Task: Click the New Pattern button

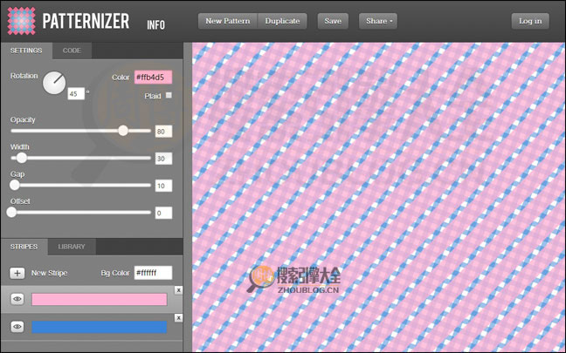Action: coord(228,21)
